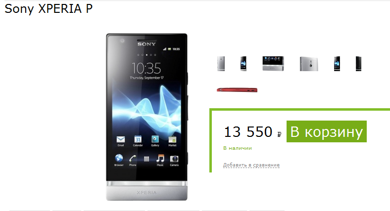The width and height of the screenshot is (390, 211).
Task: Open the silver back-view portrait thumbnail
Action: 221,64
